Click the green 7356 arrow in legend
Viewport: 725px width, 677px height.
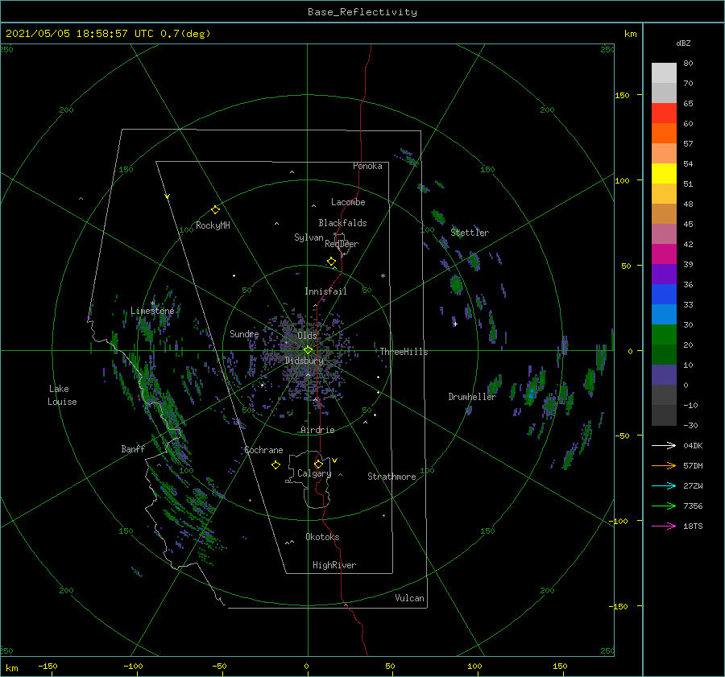click(664, 506)
